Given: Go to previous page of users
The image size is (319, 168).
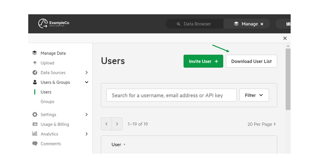Looking at the screenshot, I should pos(106,124).
